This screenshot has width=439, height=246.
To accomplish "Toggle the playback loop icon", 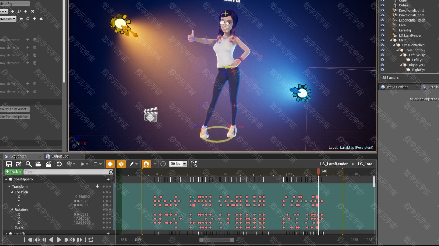I will [x=91, y=240].
